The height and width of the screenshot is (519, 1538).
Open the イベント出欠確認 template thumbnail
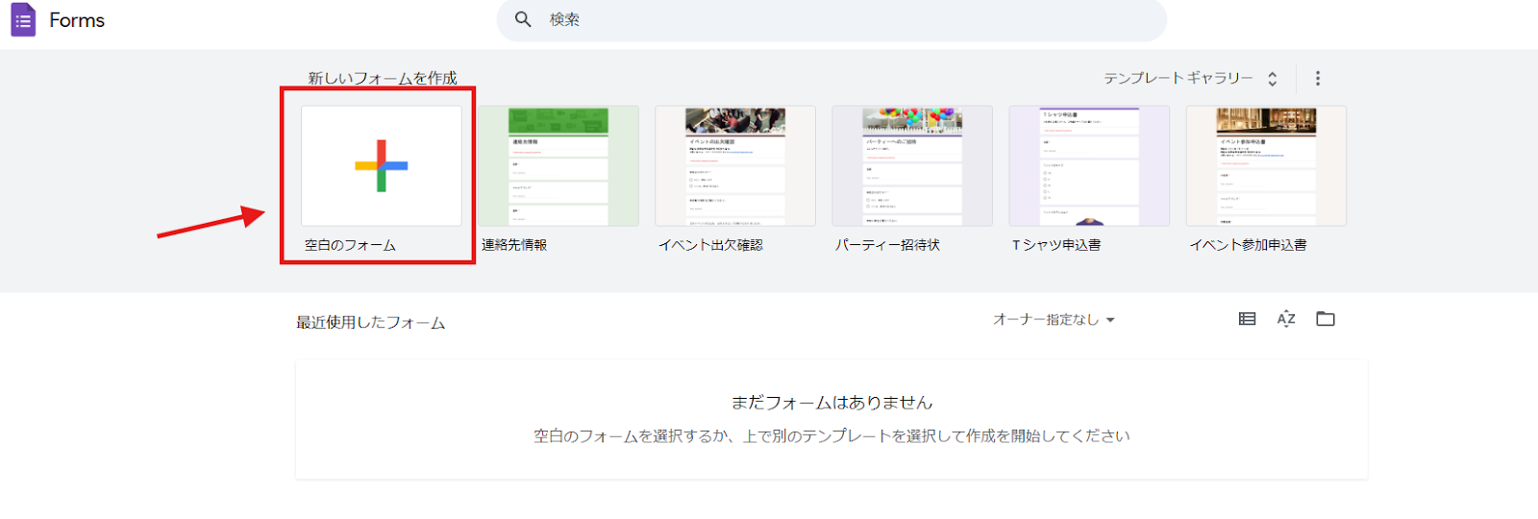pos(735,166)
